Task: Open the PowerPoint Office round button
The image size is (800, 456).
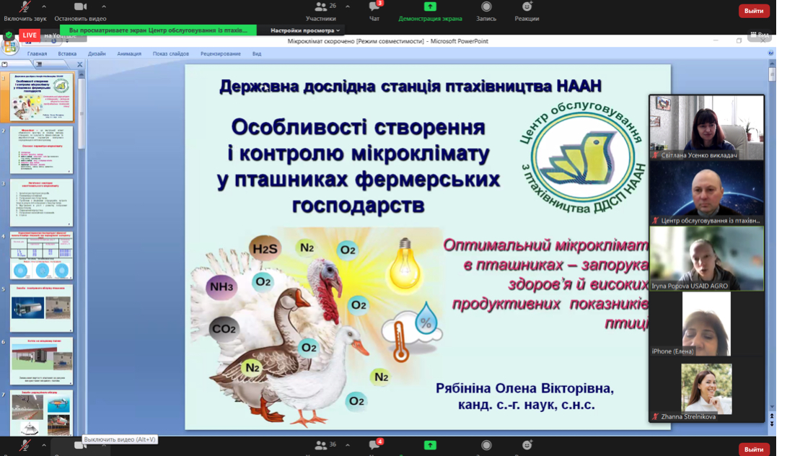Action: [x=9, y=46]
